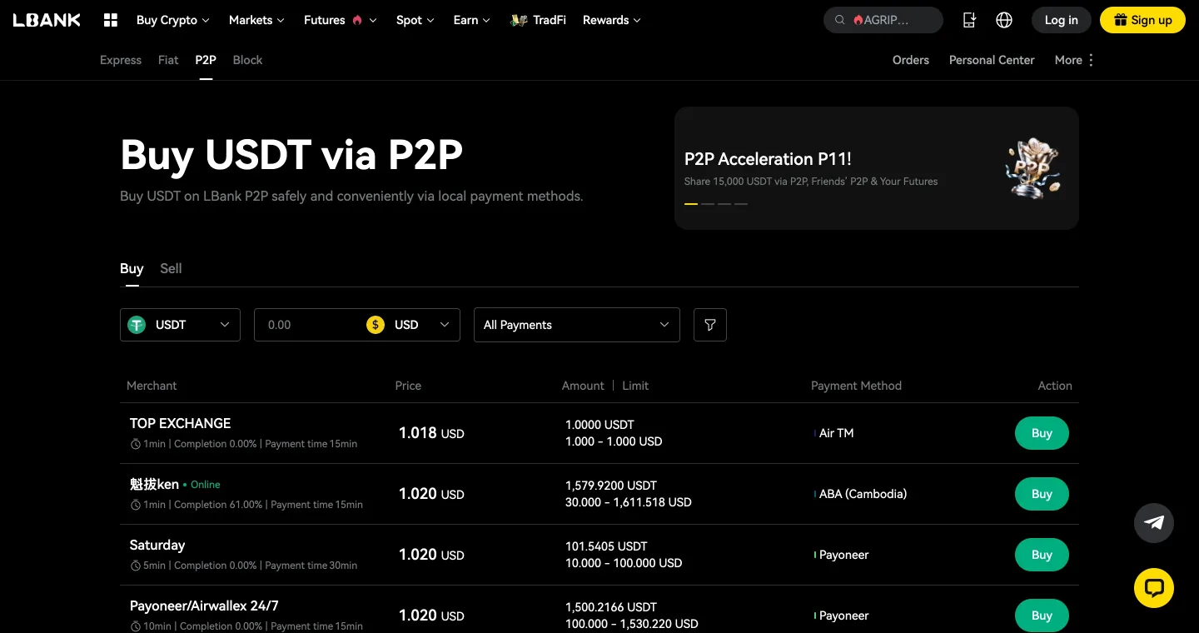Open the USDT coin dropdown
Image resolution: width=1199 pixels, height=633 pixels.
pyautogui.click(x=180, y=325)
